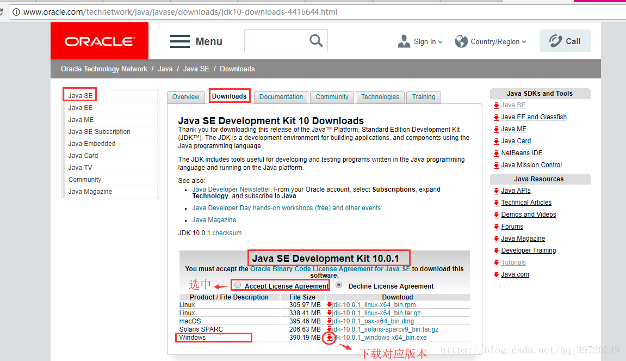Select Java TV in left sidebar
Image resolution: width=626 pixels, height=361 pixels.
point(110,168)
